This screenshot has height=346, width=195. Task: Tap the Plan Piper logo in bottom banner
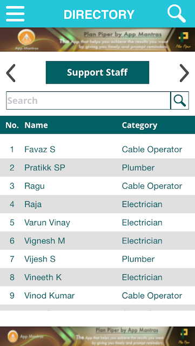click(183, 336)
